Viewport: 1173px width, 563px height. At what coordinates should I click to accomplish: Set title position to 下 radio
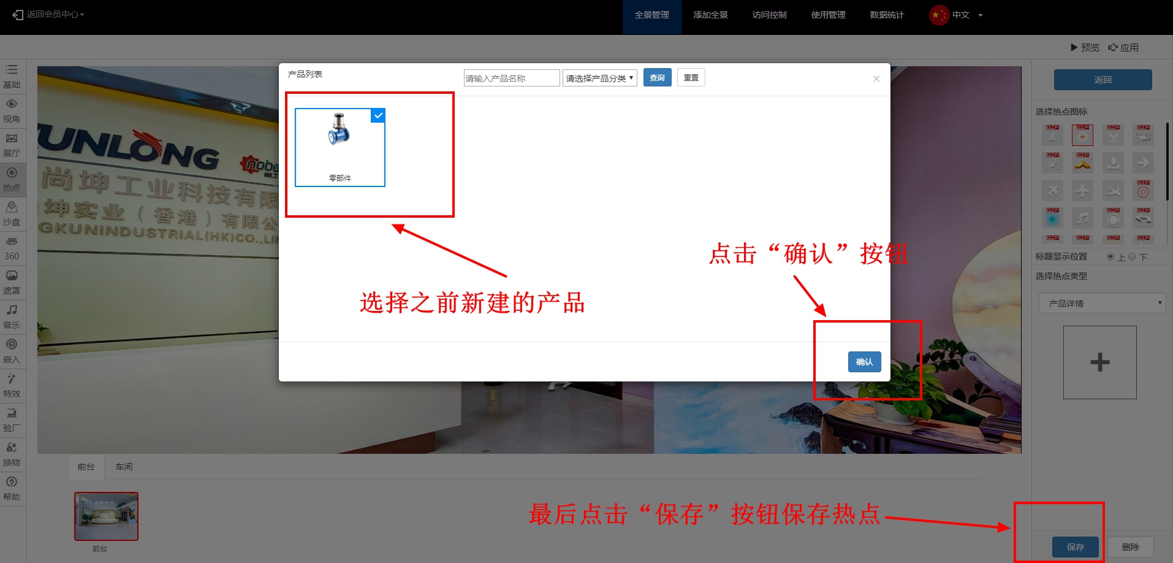[1132, 257]
